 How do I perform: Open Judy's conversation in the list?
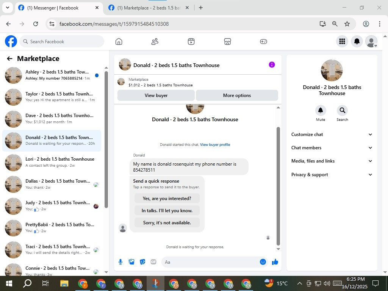point(52,206)
